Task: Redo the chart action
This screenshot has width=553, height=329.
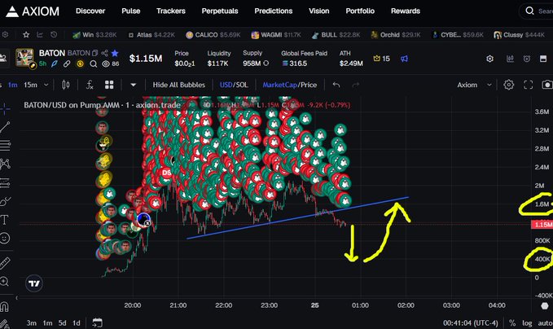Action: (356, 85)
